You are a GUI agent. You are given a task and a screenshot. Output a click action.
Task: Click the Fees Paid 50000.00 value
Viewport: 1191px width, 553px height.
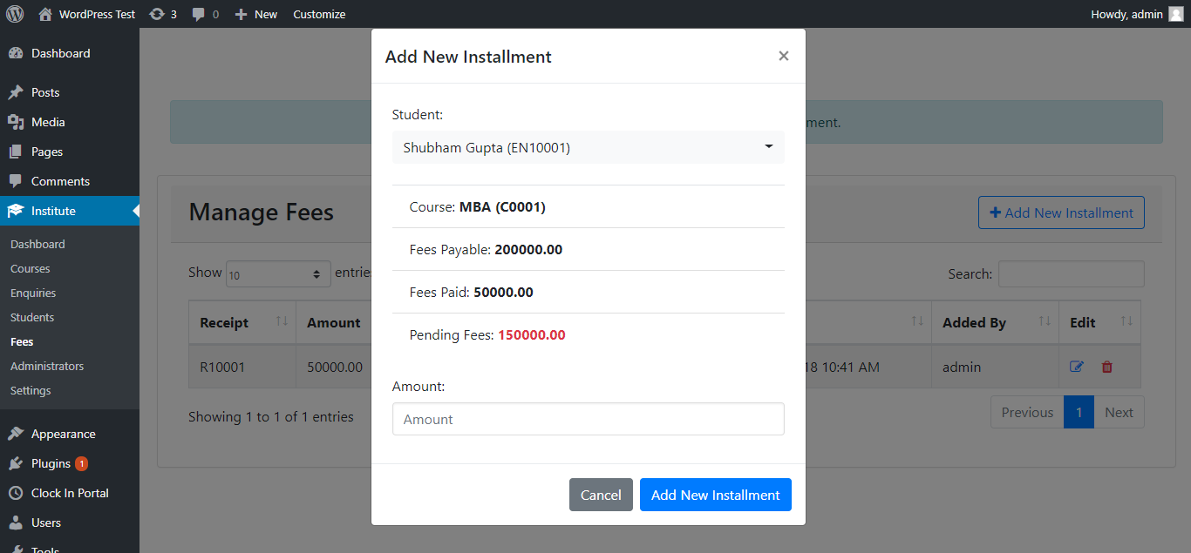pyautogui.click(x=503, y=292)
